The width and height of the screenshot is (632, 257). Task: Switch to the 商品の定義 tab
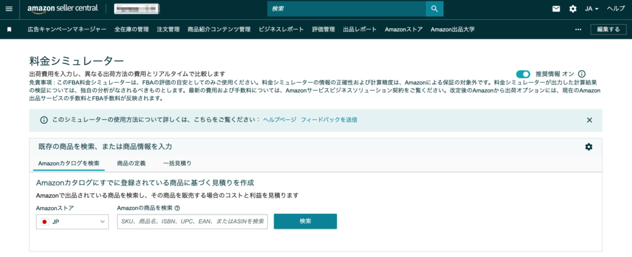click(x=131, y=163)
